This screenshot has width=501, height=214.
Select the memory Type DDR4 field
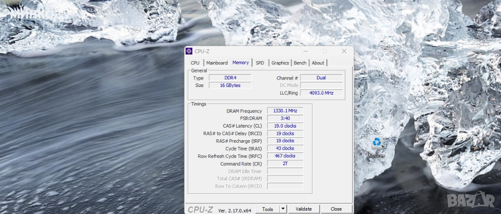tap(229, 78)
